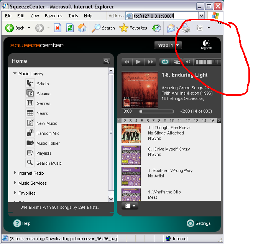This screenshot has width=276, height=244.
Task: Open the Tools menu
Action: (73, 16)
